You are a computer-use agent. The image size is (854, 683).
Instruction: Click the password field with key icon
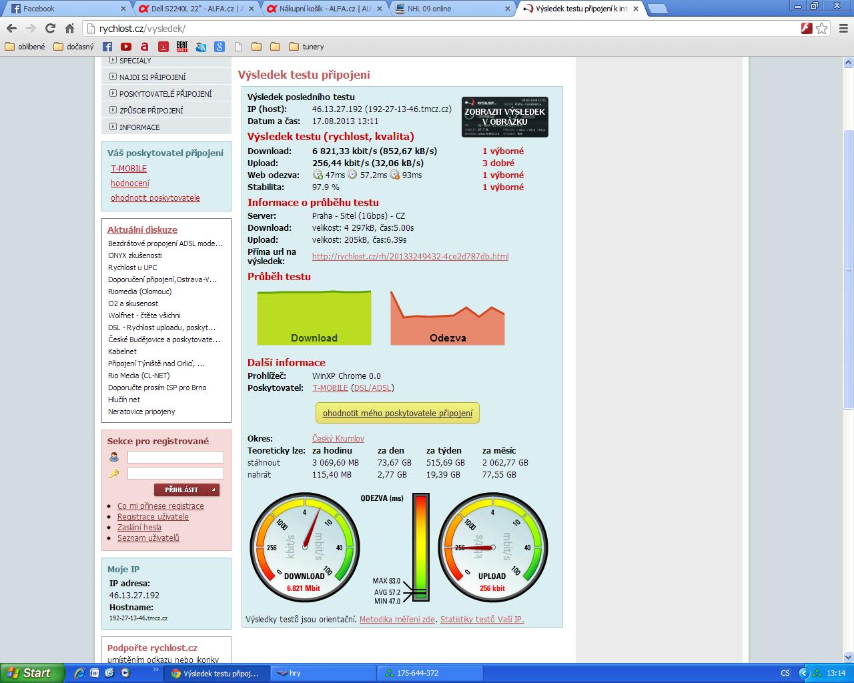tap(175, 473)
